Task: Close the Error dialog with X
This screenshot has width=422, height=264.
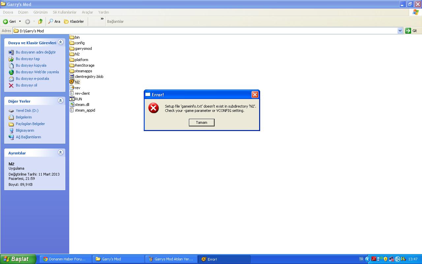Action: click(255, 95)
